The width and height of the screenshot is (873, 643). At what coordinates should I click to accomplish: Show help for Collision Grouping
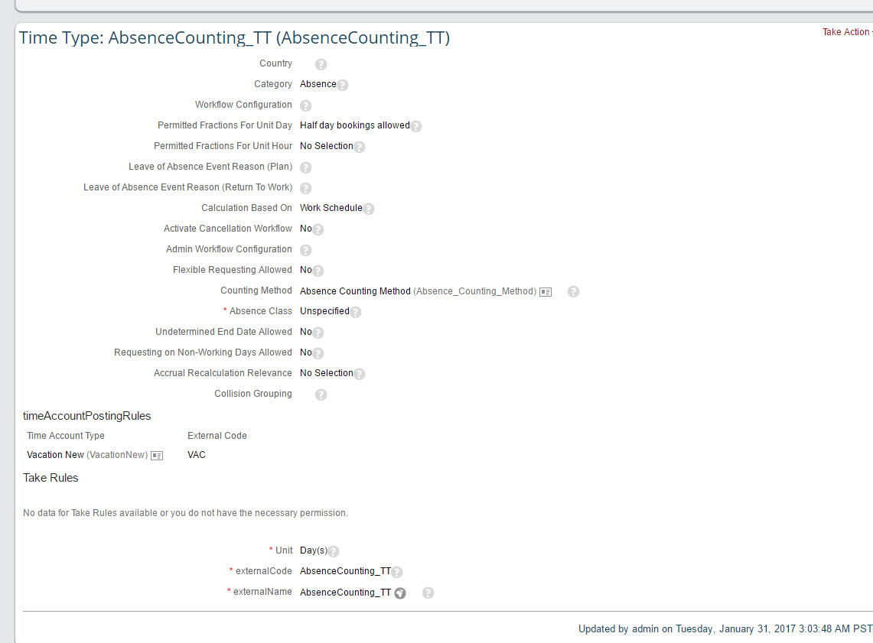tap(321, 395)
